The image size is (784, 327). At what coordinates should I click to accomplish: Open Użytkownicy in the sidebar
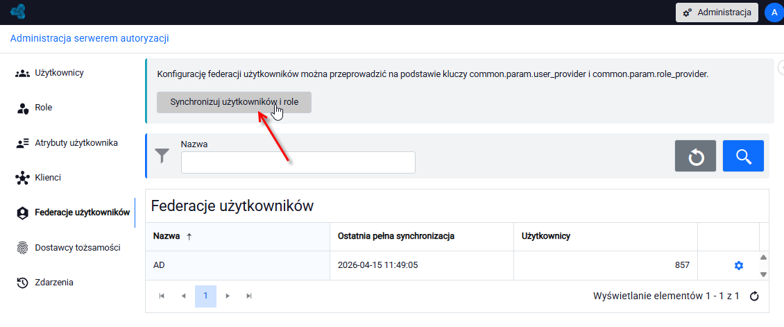click(59, 73)
